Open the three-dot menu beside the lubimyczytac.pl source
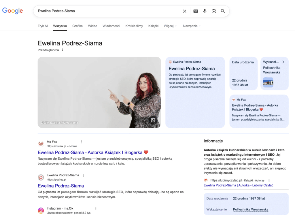Viewport: 295px width, 217px height. (269, 180)
